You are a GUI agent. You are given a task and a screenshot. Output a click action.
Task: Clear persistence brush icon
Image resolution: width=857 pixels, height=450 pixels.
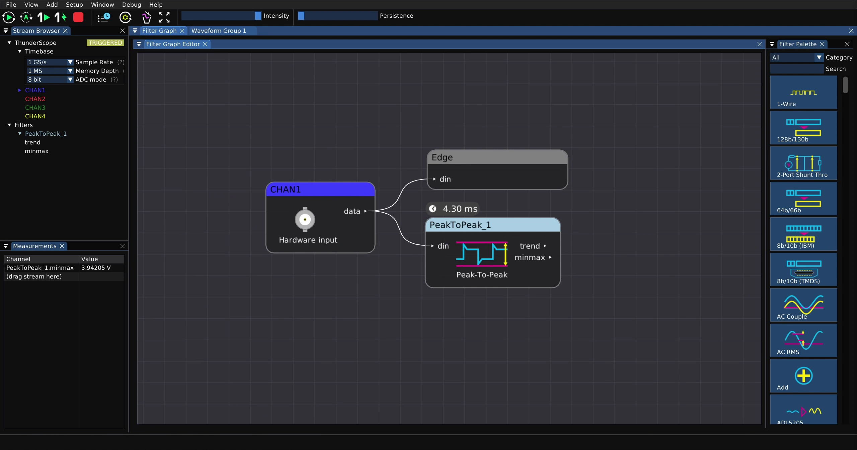click(147, 17)
